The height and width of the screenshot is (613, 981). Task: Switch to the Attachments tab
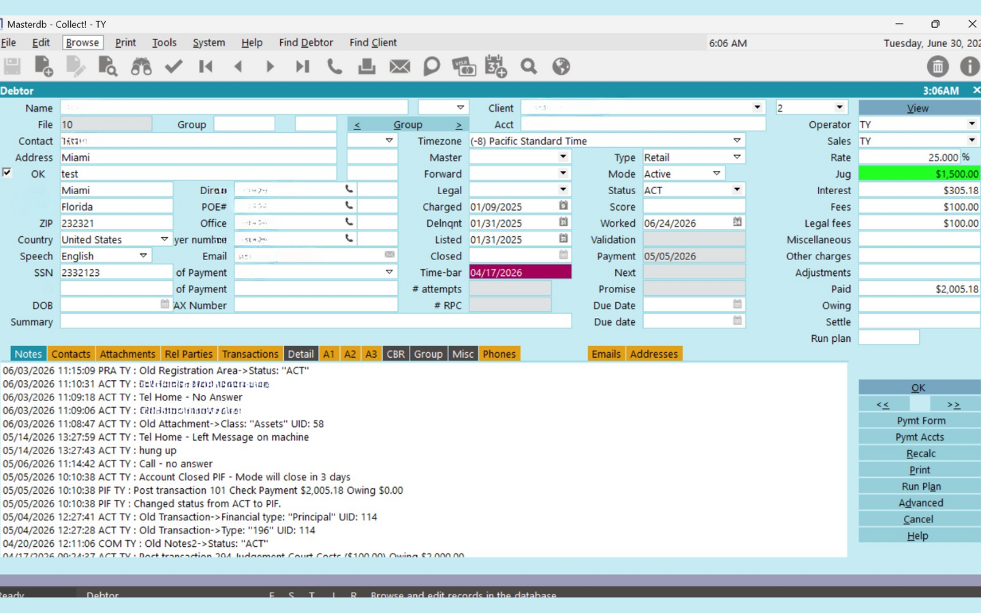click(x=127, y=353)
